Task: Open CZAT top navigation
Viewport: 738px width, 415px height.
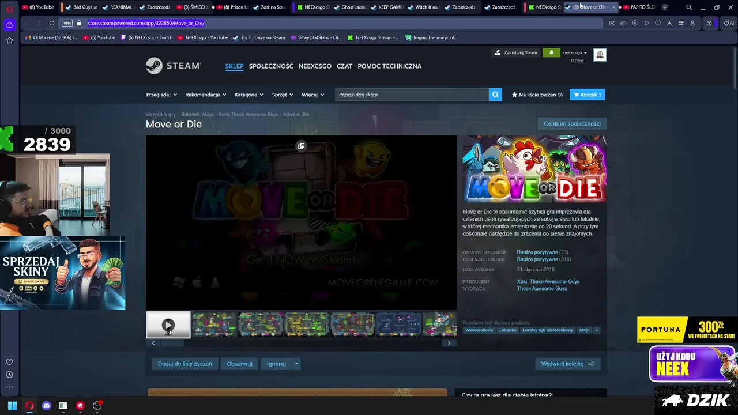Action: click(344, 66)
